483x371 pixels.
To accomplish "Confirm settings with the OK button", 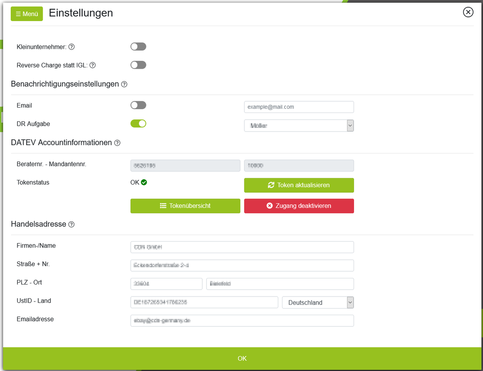I will [x=241, y=358].
